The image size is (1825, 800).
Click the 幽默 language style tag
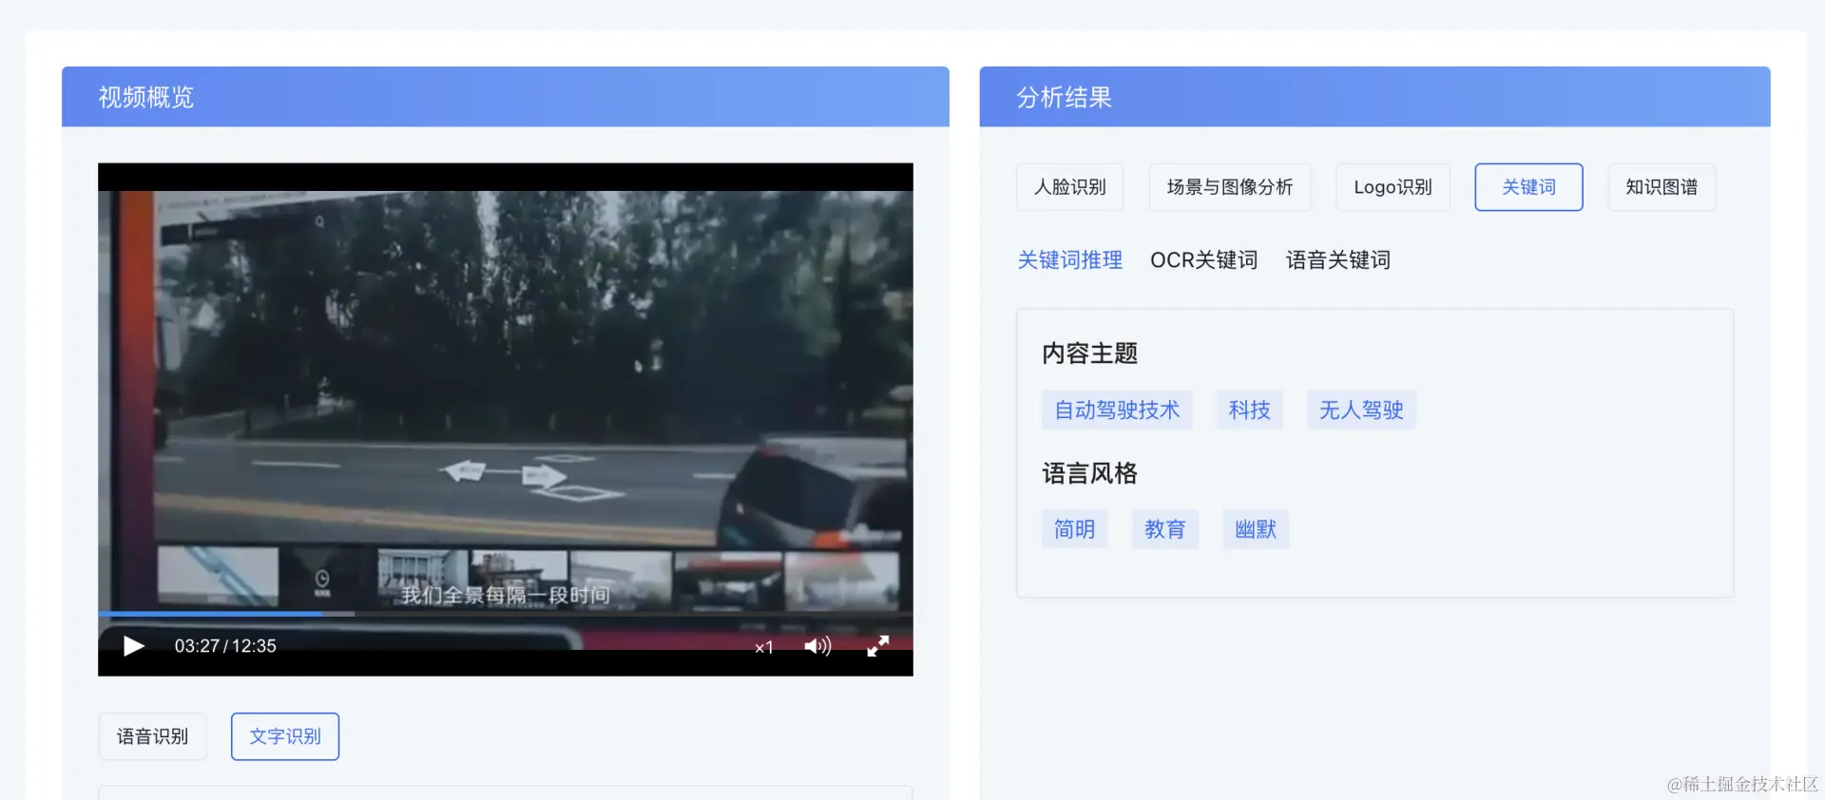pyautogui.click(x=1256, y=529)
